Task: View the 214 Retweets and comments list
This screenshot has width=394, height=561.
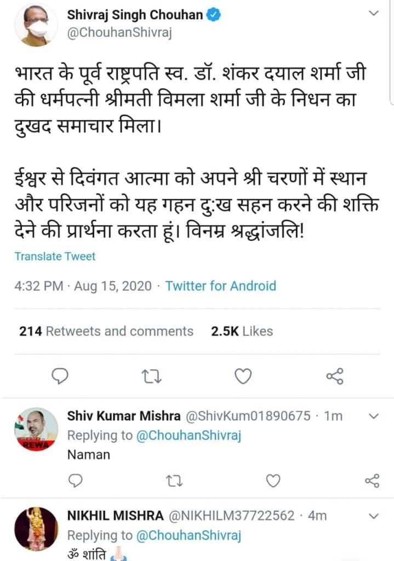Action: pyautogui.click(x=106, y=331)
